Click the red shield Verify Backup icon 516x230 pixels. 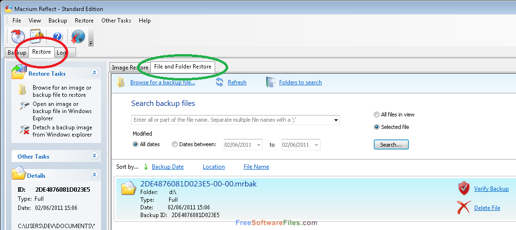464,189
